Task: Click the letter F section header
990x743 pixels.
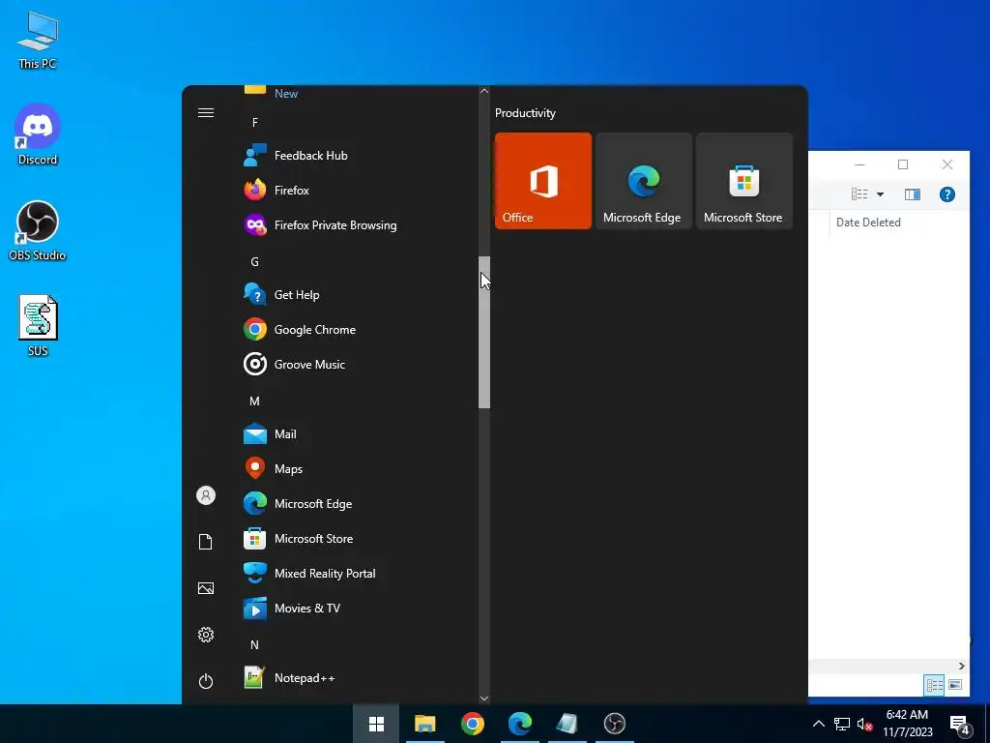Action: (x=255, y=123)
